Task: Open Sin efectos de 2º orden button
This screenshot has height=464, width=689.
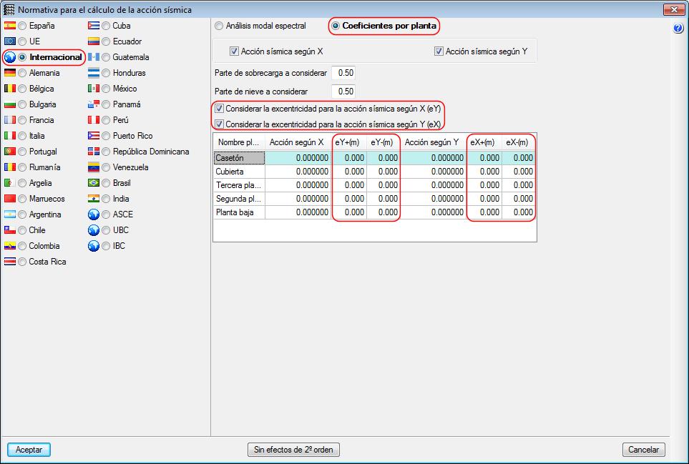Action: [x=293, y=450]
